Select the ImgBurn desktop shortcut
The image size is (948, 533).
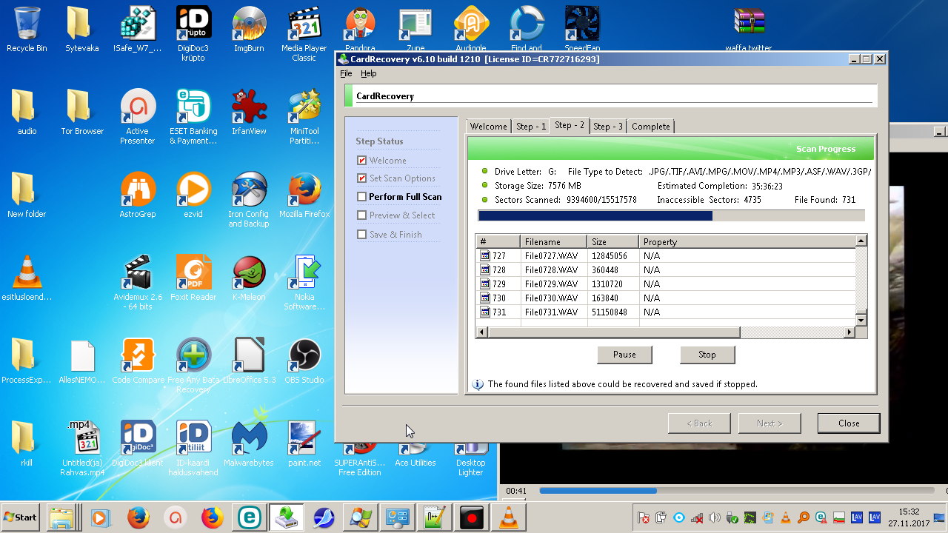[x=249, y=30]
